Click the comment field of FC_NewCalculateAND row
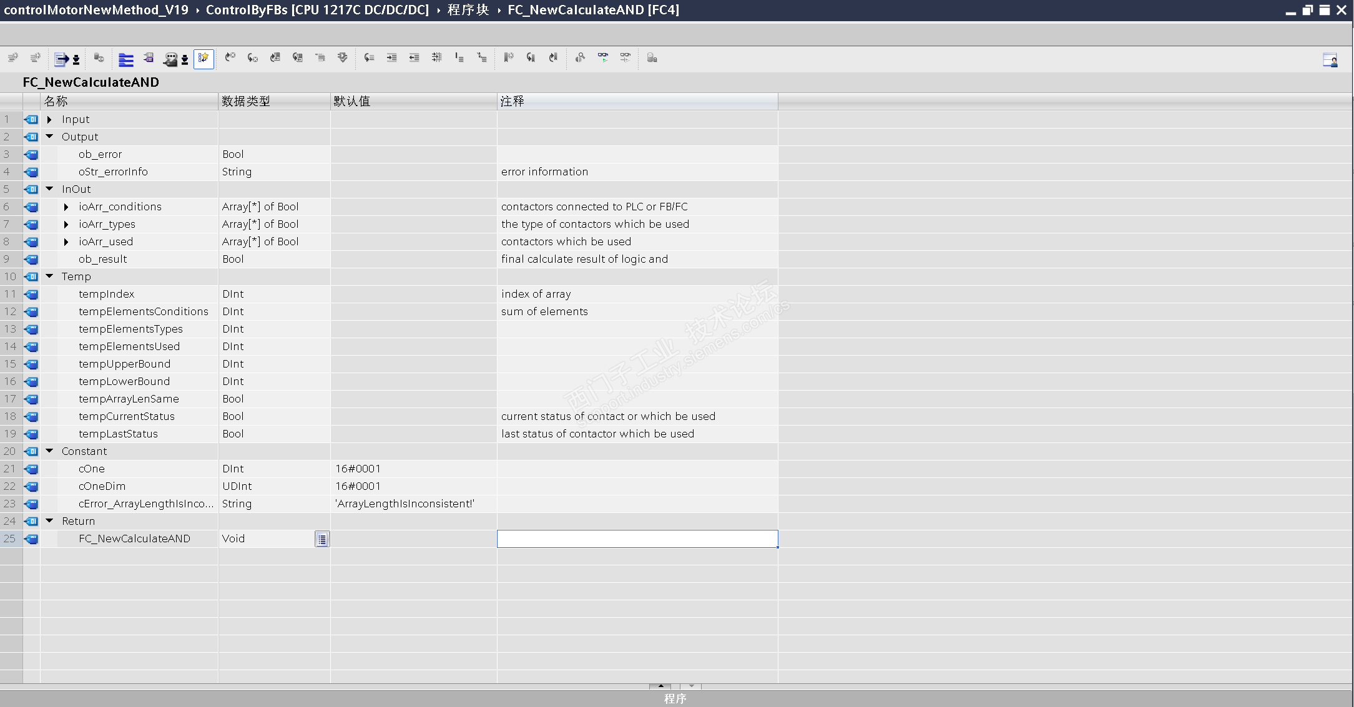Screen dimensions: 1354x707 637,539
